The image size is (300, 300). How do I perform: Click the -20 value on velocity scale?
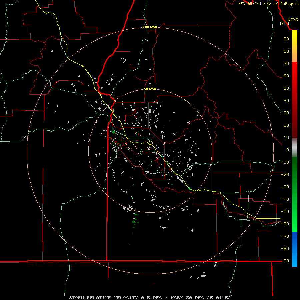tap(285, 174)
